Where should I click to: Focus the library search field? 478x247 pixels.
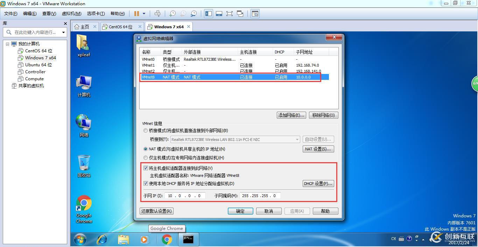pos(35,32)
